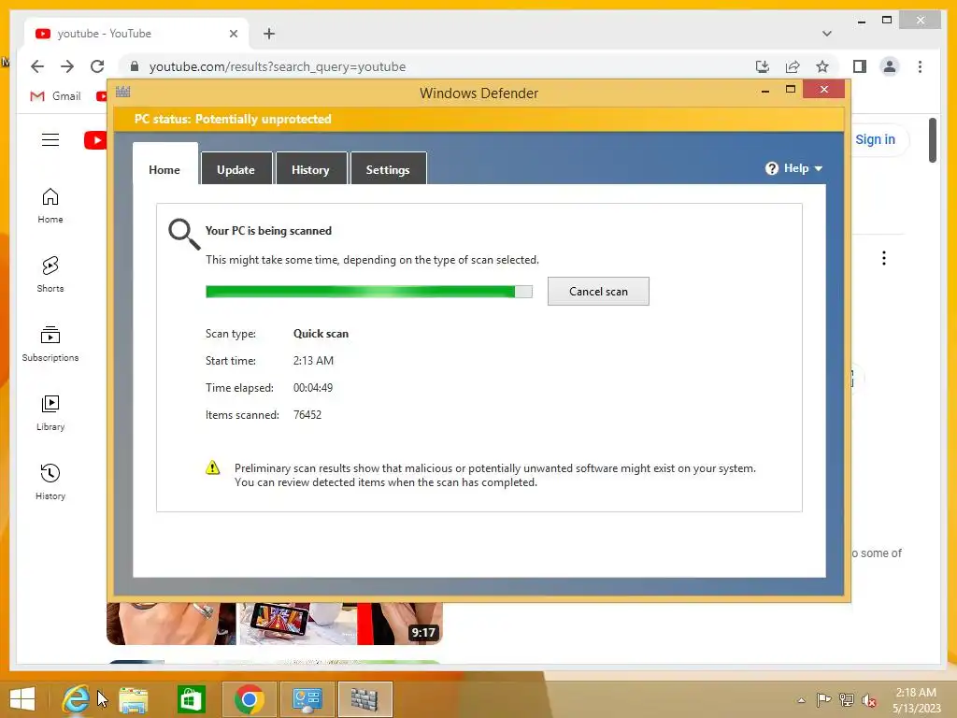957x718 pixels.
Task: Click the 00:04:49 time elapsed value
Action: (x=313, y=388)
